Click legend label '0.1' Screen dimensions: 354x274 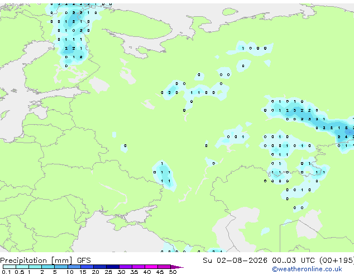click(x=6, y=272)
